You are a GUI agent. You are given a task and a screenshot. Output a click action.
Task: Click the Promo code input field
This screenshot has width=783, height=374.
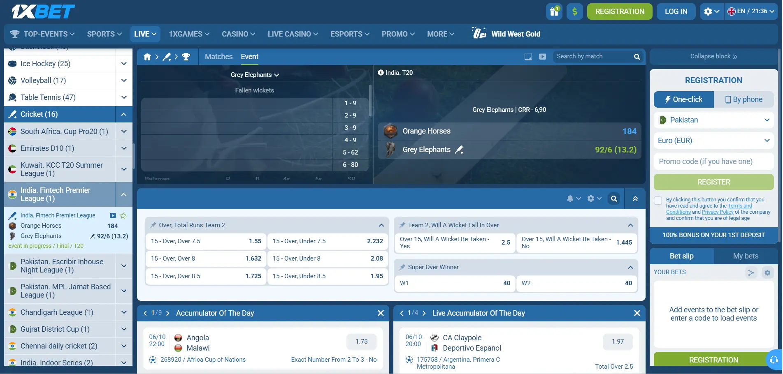pos(714,162)
